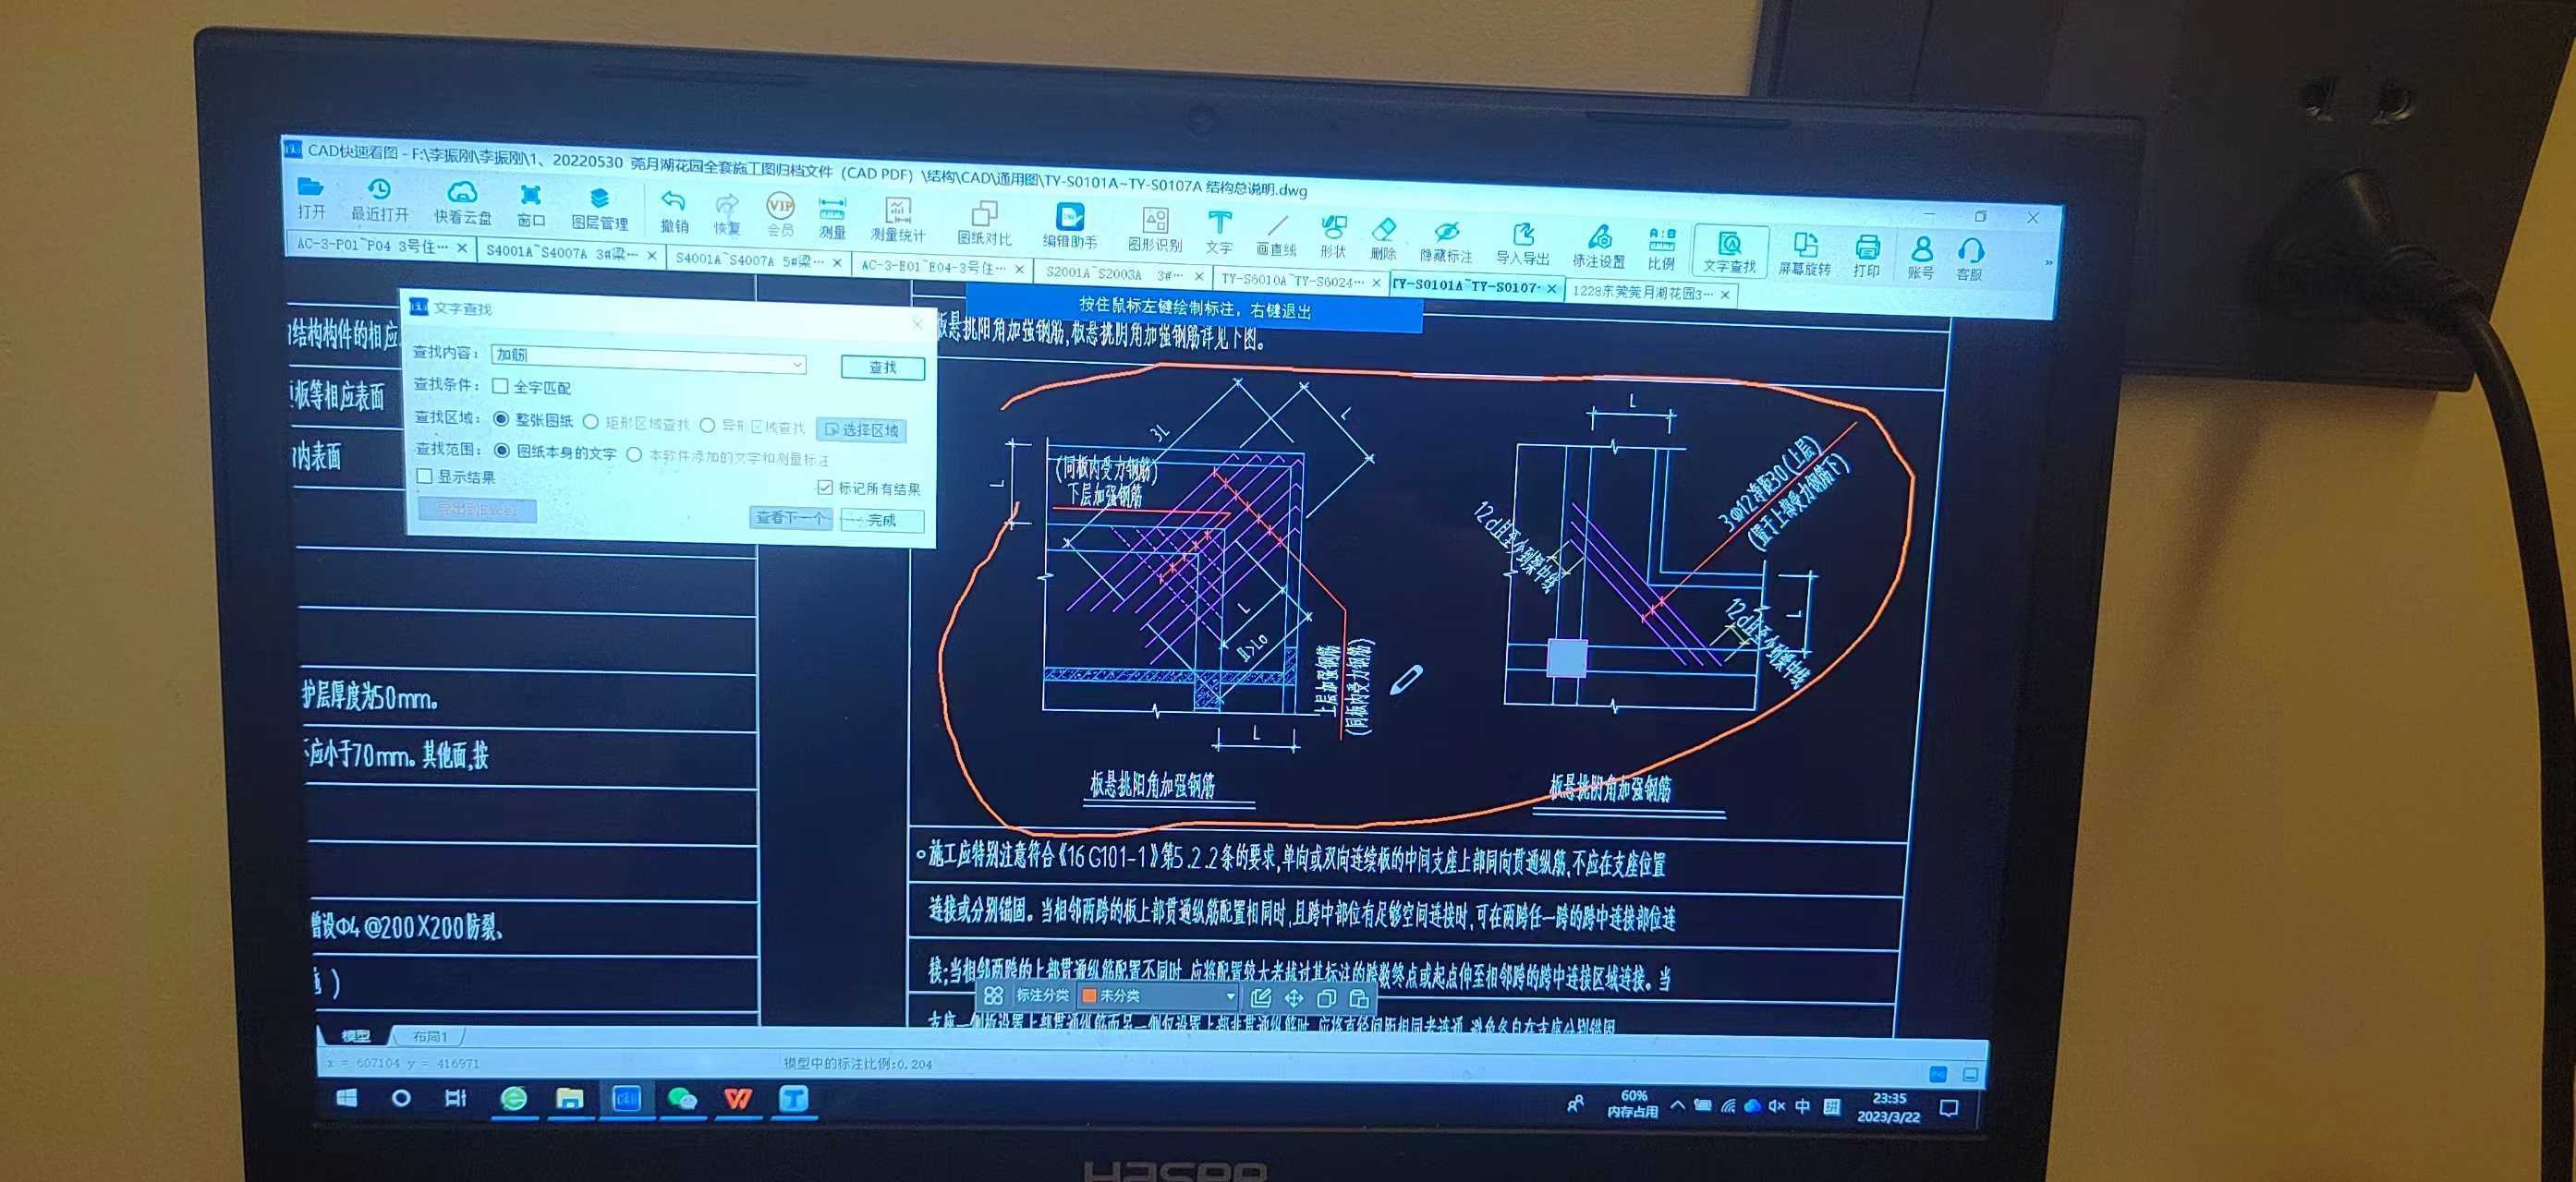Show recently opened files via 最近打开
The height and width of the screenshot is (1182, 2576).
pyautogui.click(x=379, y=199)
